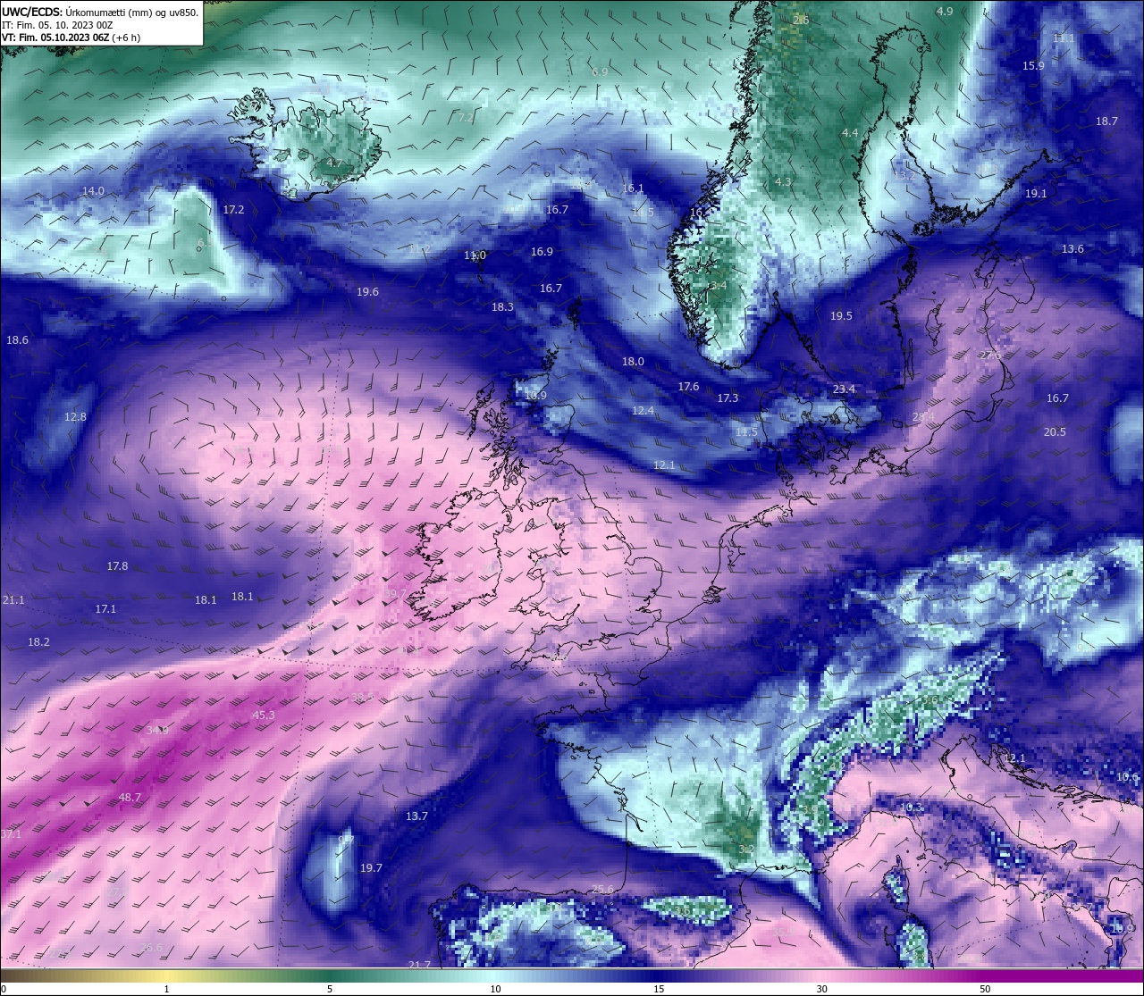The height and width of the screenshot is (996, 1144).
Task: Click the 20.5 value at the right side
Action: pyautogui.click(x=1055, y=431)
